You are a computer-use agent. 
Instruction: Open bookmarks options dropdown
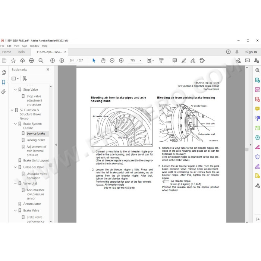coord(15,78)
